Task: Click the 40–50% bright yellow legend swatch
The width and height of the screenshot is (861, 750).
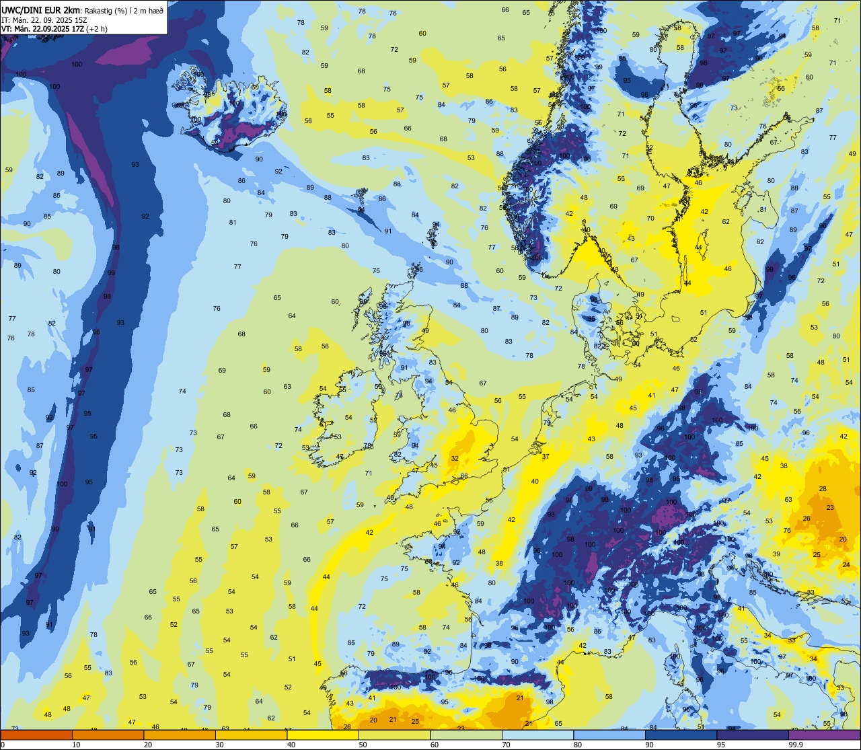Action: [x=323, y=735]
